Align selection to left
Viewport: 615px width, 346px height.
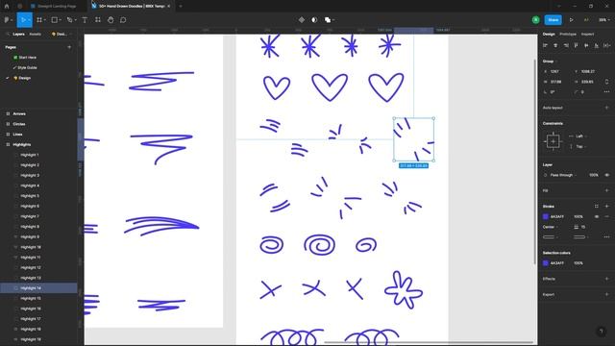click(x=545, y=45)
